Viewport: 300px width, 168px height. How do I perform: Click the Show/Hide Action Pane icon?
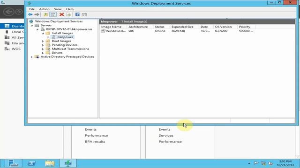pos(84,14)
